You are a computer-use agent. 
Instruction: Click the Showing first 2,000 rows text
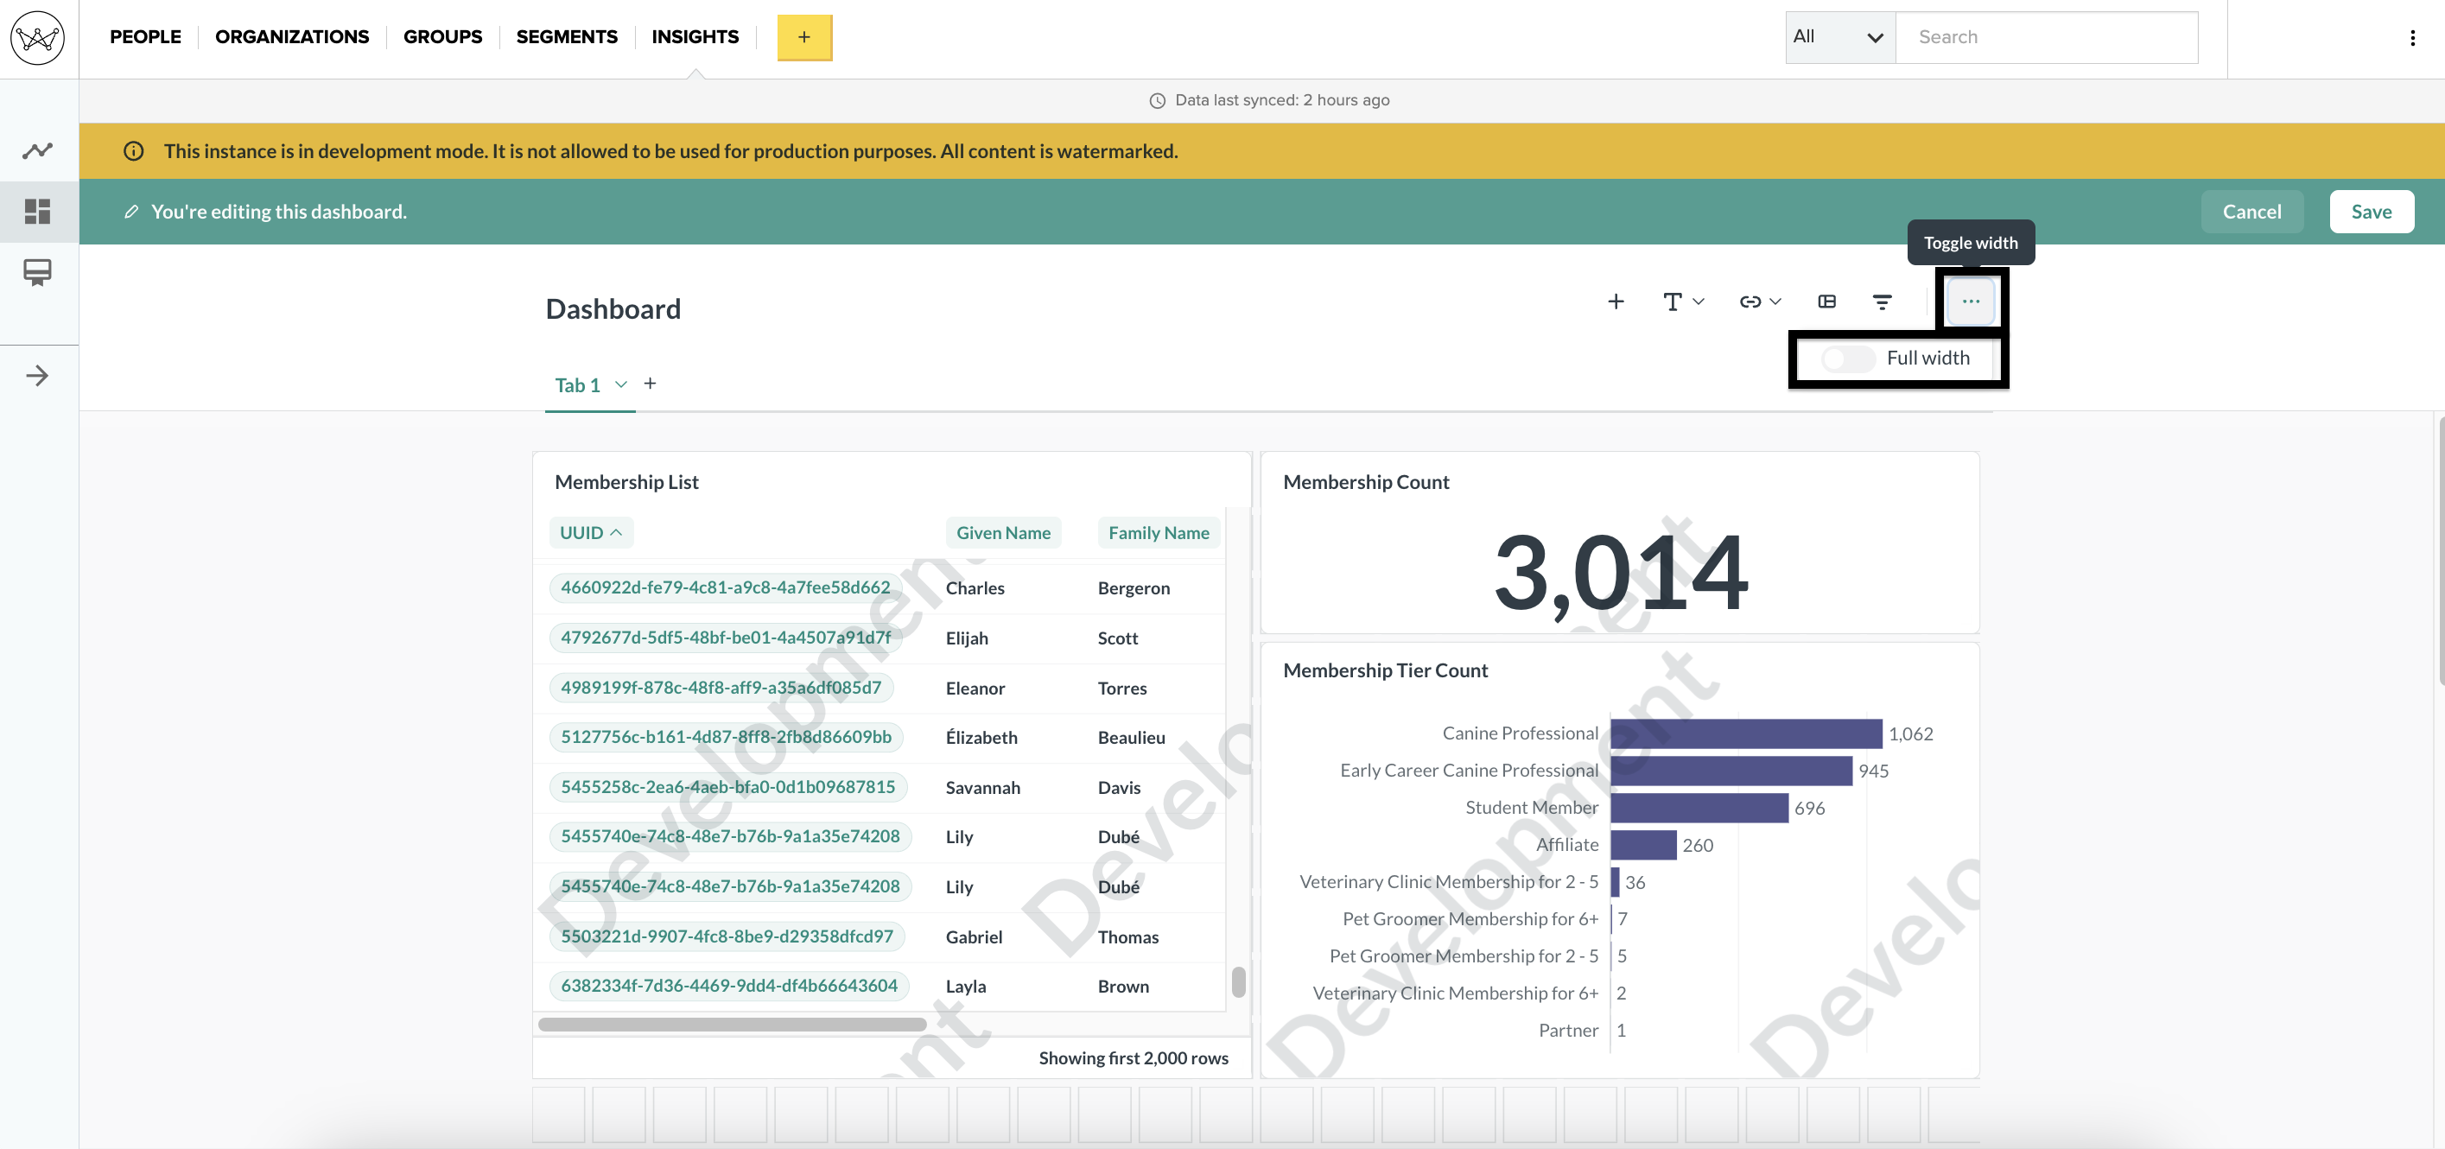point(1134,1058)
